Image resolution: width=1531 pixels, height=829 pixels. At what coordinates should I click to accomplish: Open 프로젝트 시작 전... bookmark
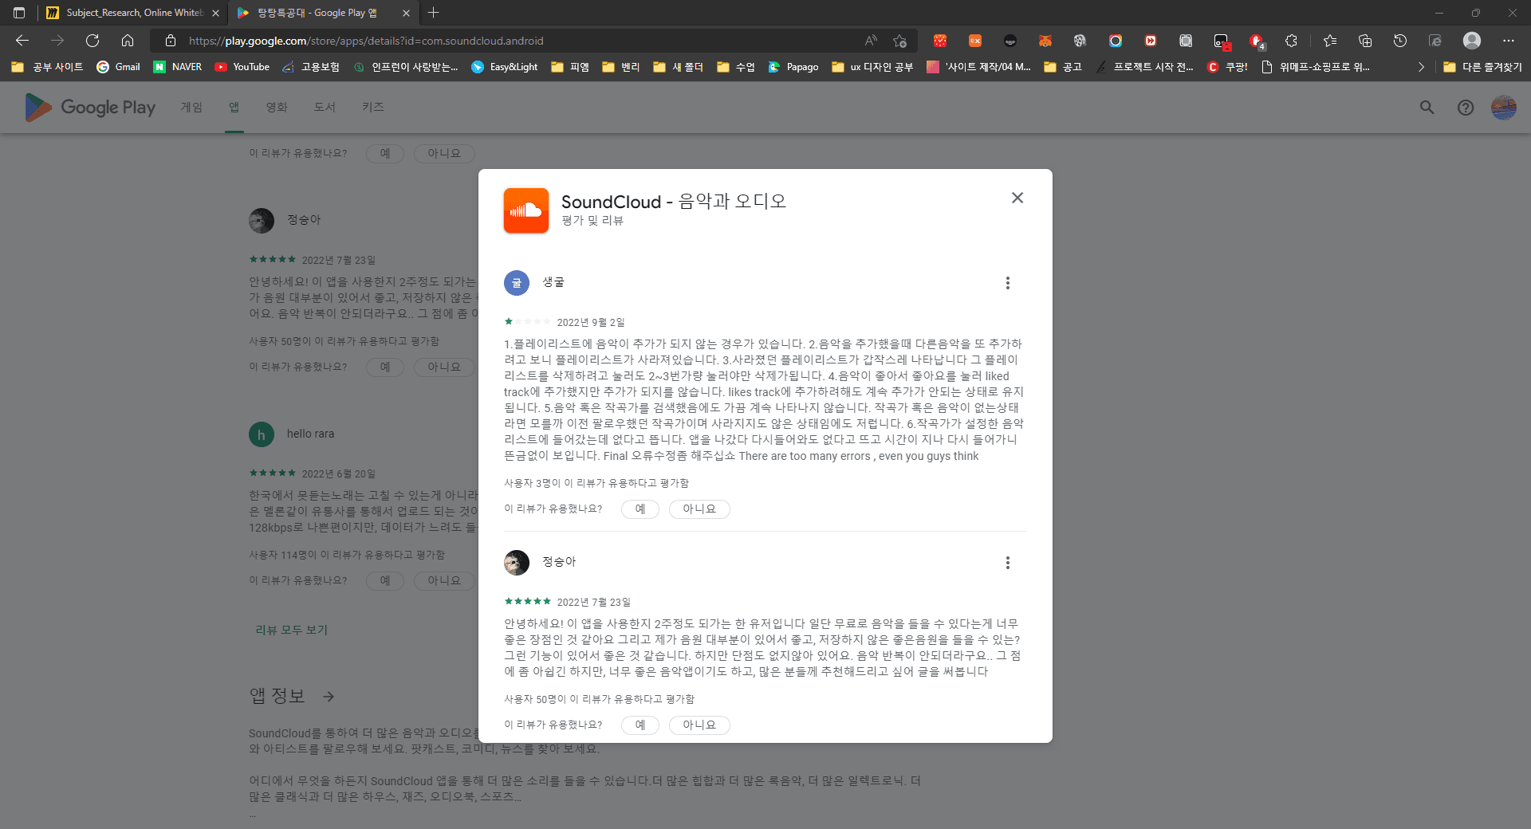(1144, 67)
